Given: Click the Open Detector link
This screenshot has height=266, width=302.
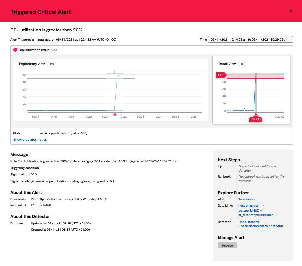Looking at the screenshot, I should click(x=249, y=222).
